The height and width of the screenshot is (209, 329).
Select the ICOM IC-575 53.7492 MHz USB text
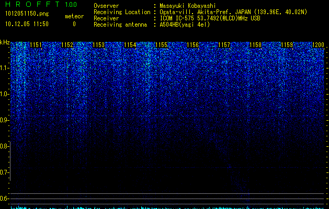pos(210,18)
